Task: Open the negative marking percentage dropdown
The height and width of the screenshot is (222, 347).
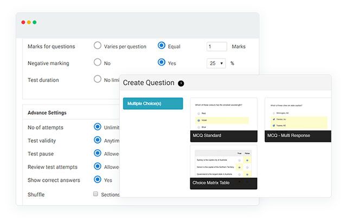Action: [216, 63]
